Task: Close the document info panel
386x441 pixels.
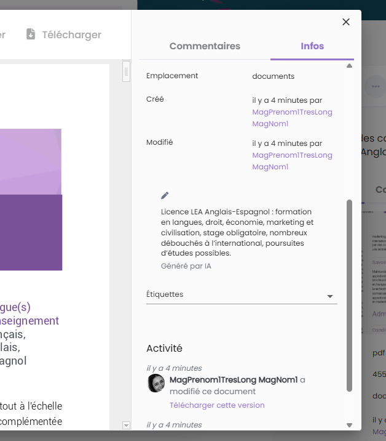Action: coord(346,22)
